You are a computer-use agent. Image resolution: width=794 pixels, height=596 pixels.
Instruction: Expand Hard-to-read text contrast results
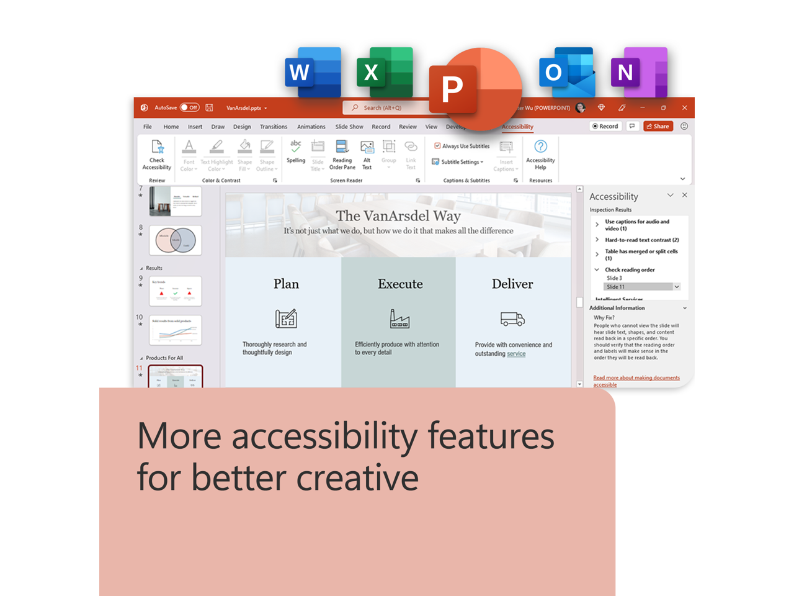click(x=597, y=240)
